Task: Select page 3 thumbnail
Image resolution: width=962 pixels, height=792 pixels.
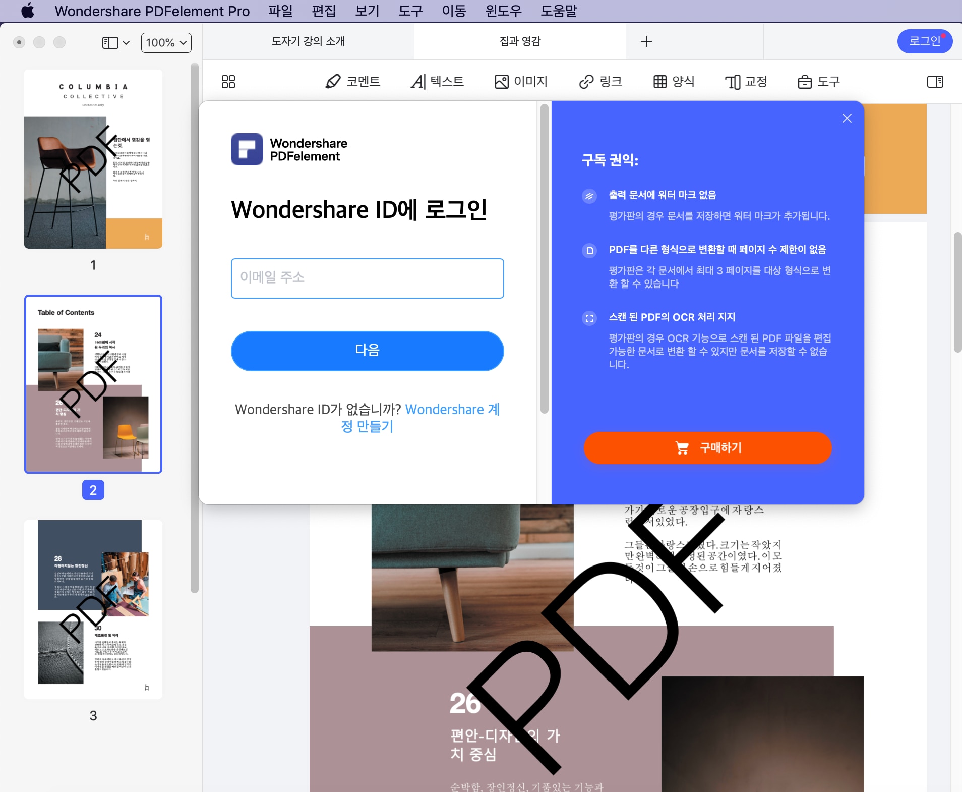Action: [x=93, y=609]
